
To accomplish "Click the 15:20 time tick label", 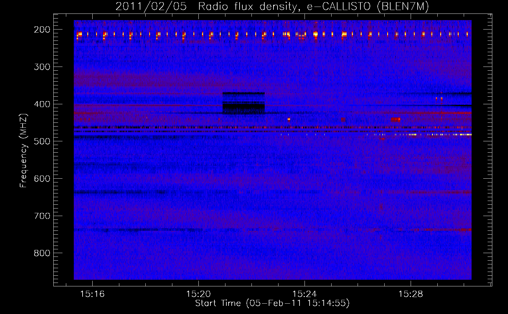I will [x=198, y=294].
